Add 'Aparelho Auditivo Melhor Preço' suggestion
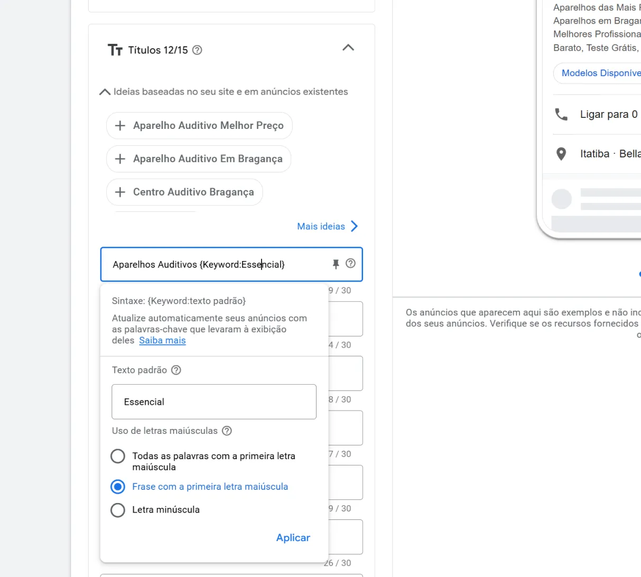The width and height of the screenshot is (641, 577). 199,126
